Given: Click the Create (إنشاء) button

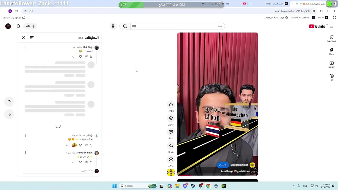Looking at the screenshot, I should pos(30,26).
